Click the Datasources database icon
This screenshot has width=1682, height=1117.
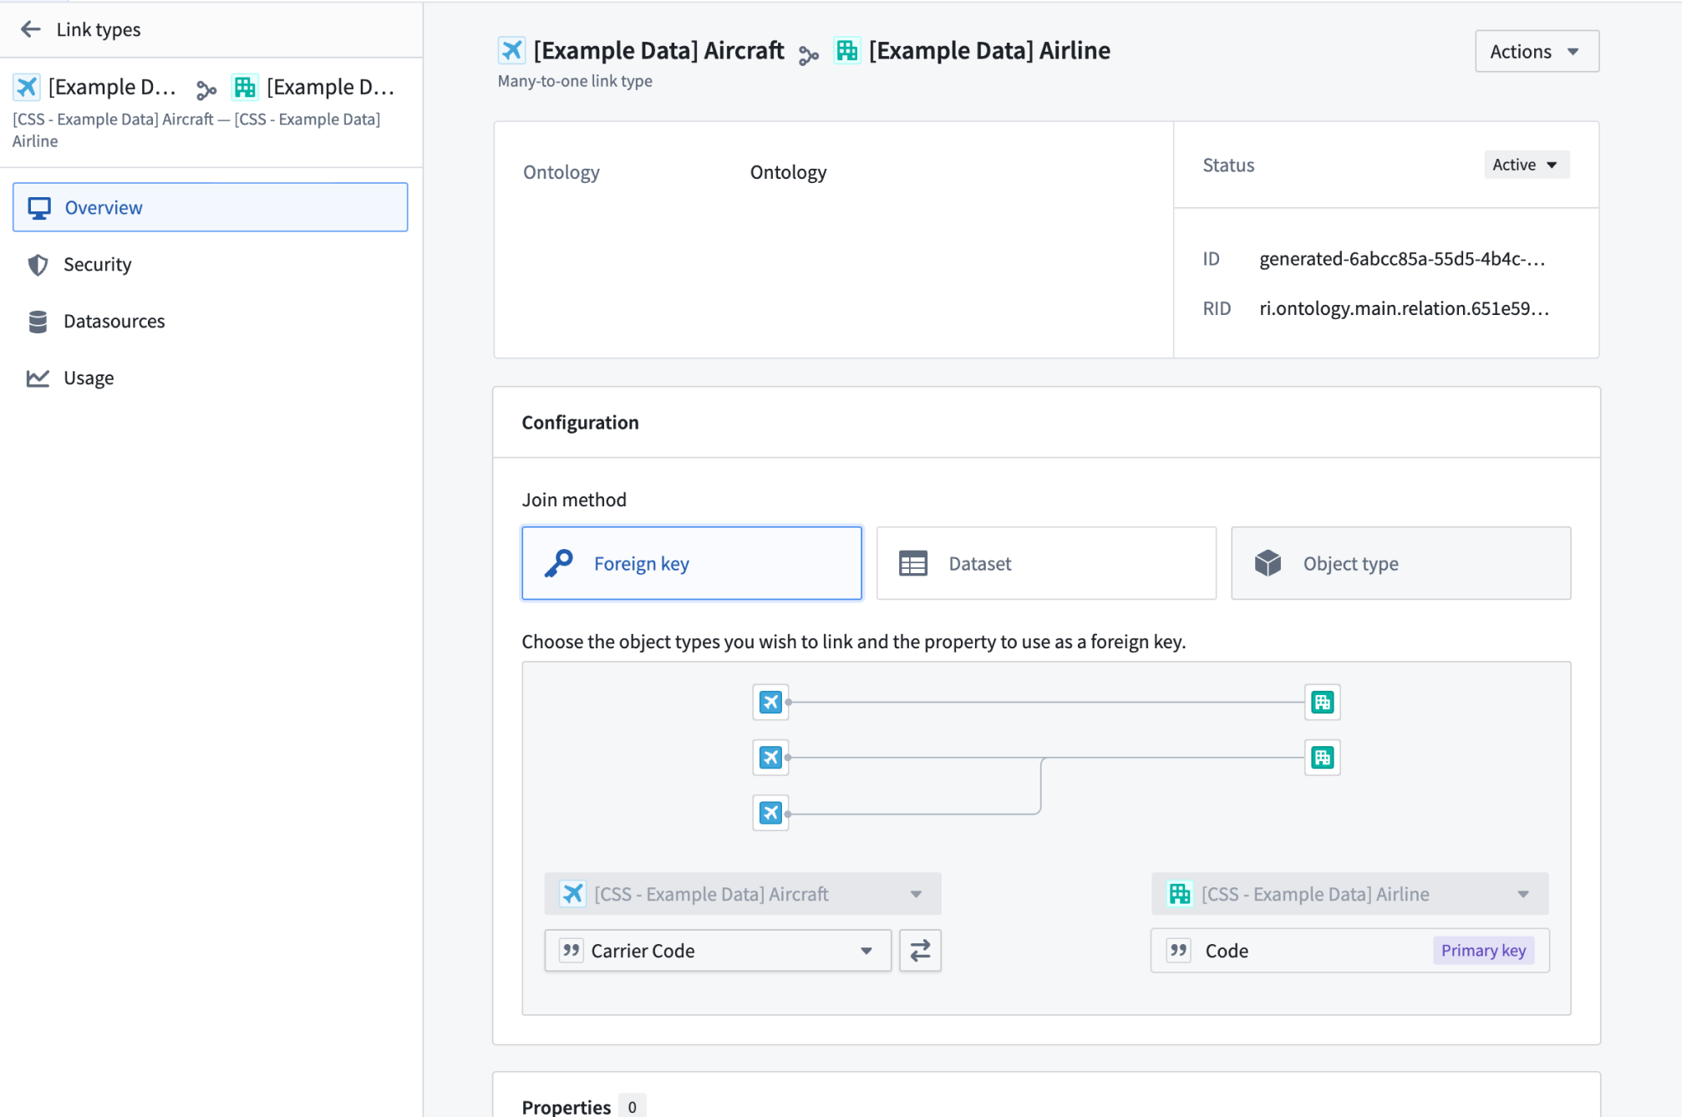click(x=38, y=322)
